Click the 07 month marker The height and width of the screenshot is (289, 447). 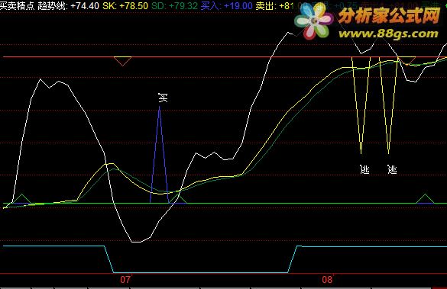click(x=125, y=280)
